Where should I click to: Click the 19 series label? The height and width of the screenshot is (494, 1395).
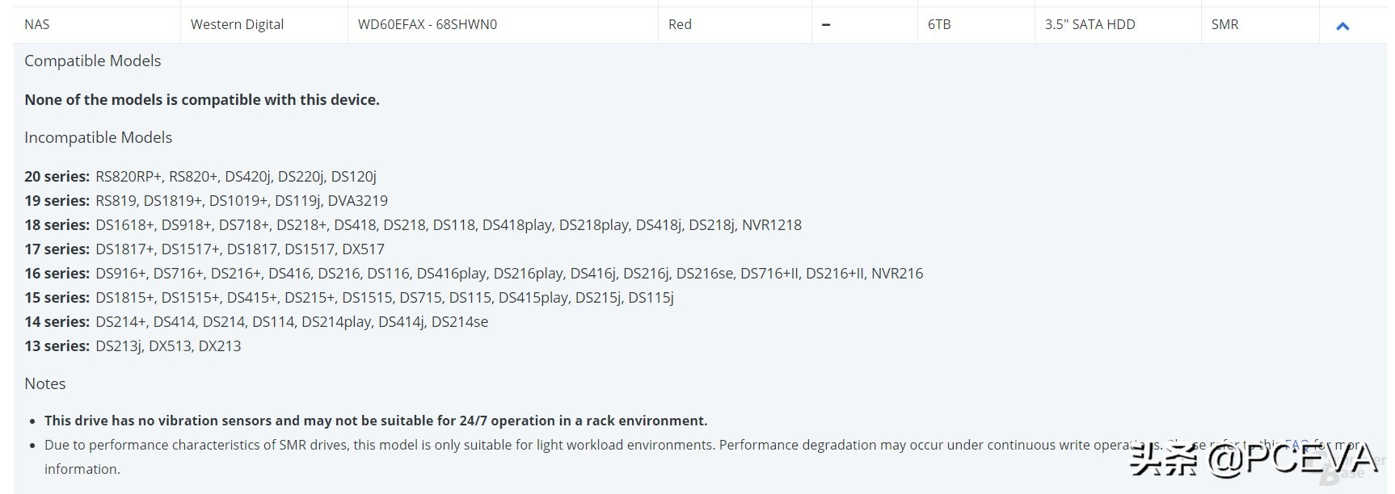(x=57, y=200)
